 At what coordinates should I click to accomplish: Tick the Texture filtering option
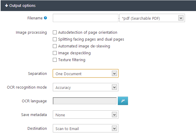tap(55, 60)
